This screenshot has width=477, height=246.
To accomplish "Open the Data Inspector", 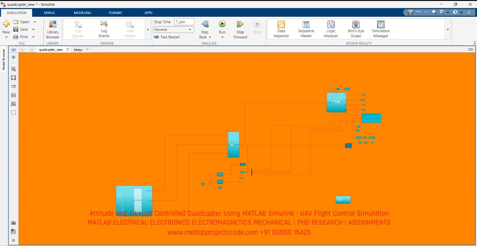I will (281, 29).
